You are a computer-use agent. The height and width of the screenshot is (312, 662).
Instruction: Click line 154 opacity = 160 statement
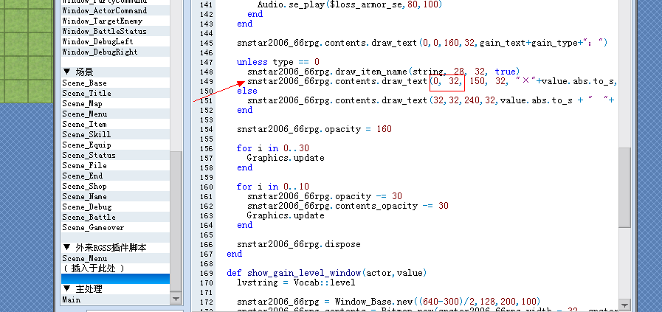[314, 129]
